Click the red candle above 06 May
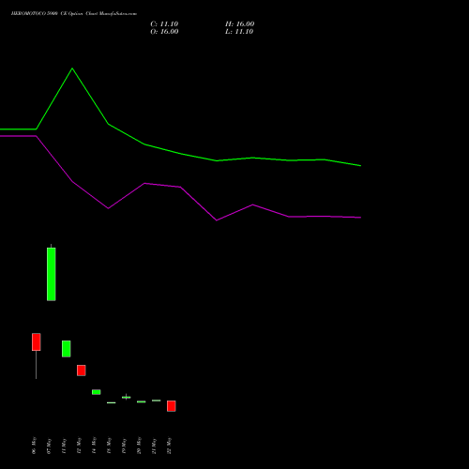The width and height of the screenshot is (469, 469). click(37, 341)
